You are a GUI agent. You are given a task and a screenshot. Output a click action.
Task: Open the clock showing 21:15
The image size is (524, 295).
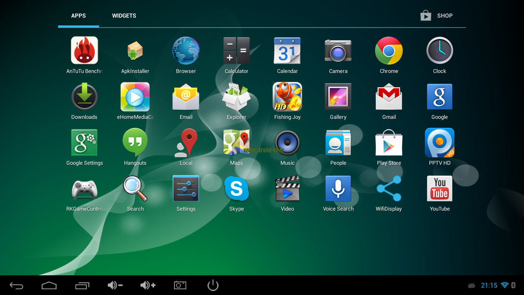point(489,286)
